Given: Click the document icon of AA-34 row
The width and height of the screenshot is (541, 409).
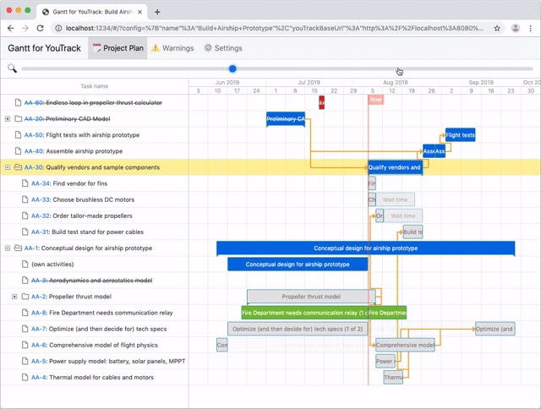Looking at the screenshot, I should [25, 184].
